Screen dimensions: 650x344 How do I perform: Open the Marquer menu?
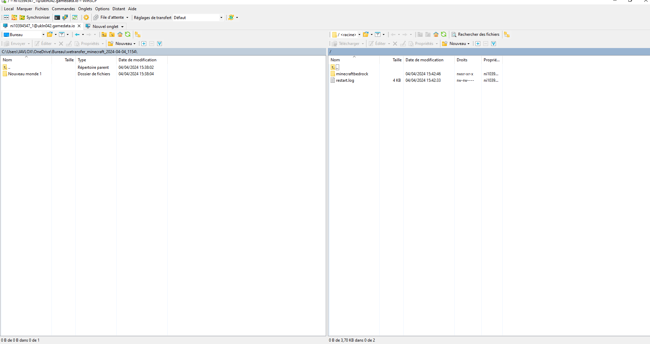(24, 9)
